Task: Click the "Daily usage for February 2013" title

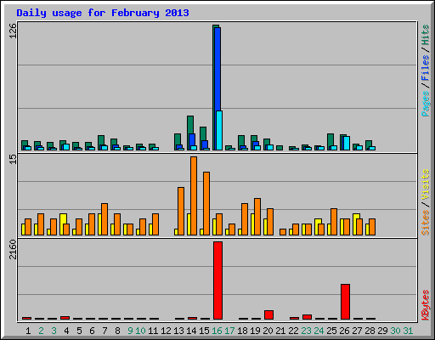Action: (103, 13)
